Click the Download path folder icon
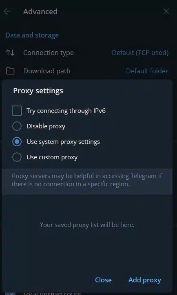Image resolution: width=177 pixels, height=295 pixels. click(10, 71)
